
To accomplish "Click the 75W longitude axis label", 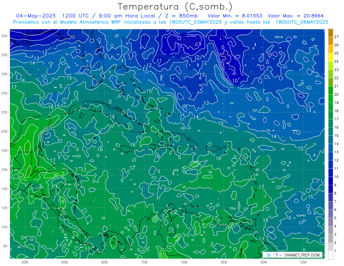I will pos(144,262).
